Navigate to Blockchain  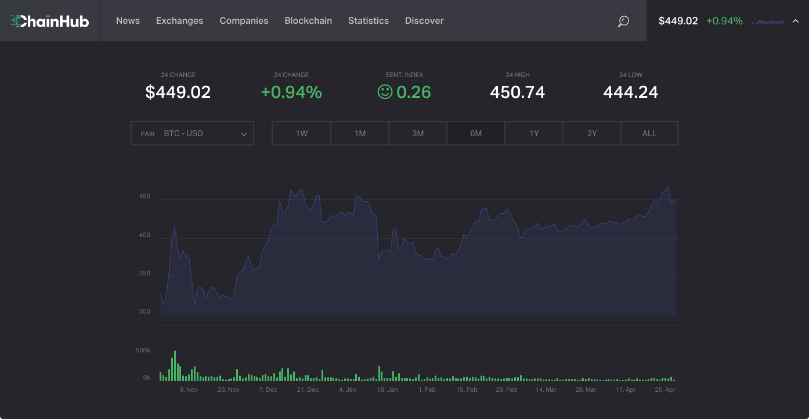(308, 21)
